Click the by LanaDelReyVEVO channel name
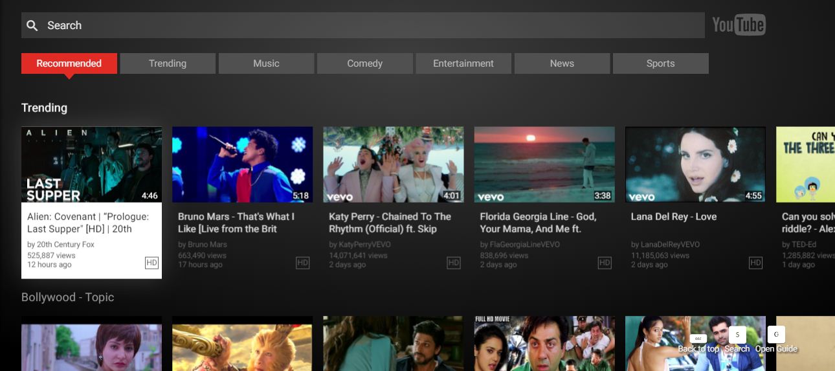Viewport: 835px width, 371px height. coord(665,245)
